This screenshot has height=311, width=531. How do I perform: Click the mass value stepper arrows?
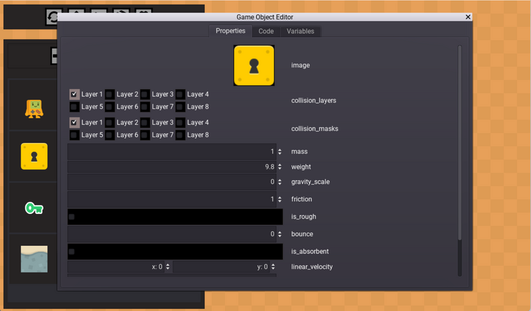point(280,152)
